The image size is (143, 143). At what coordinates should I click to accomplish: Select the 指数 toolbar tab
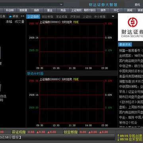37,10
